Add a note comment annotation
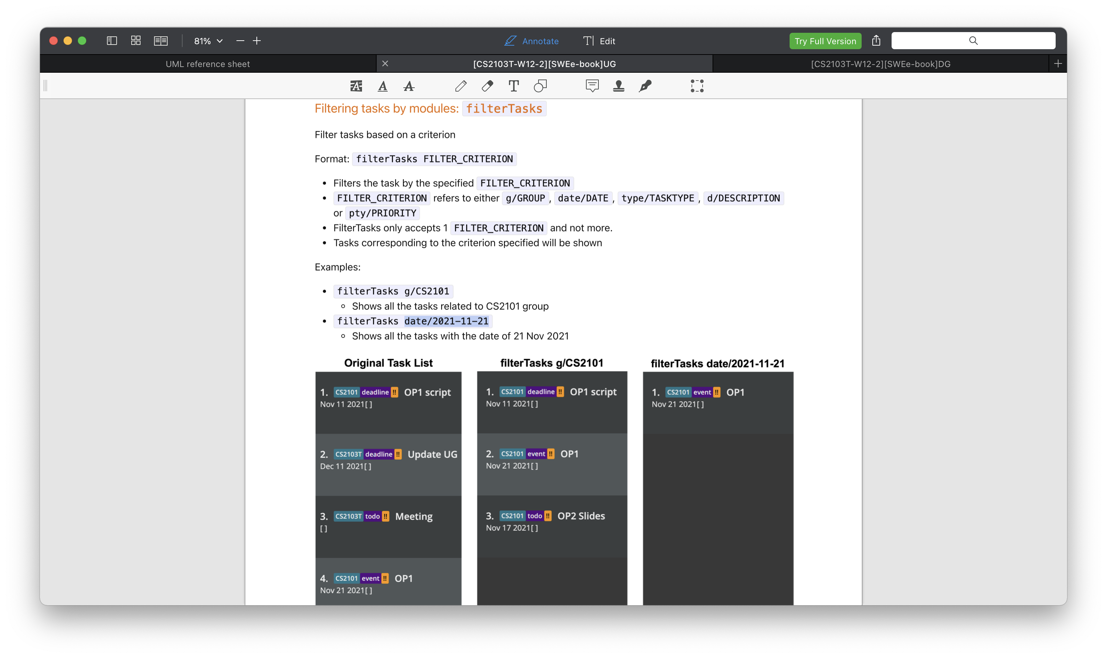 coord(592,86)
